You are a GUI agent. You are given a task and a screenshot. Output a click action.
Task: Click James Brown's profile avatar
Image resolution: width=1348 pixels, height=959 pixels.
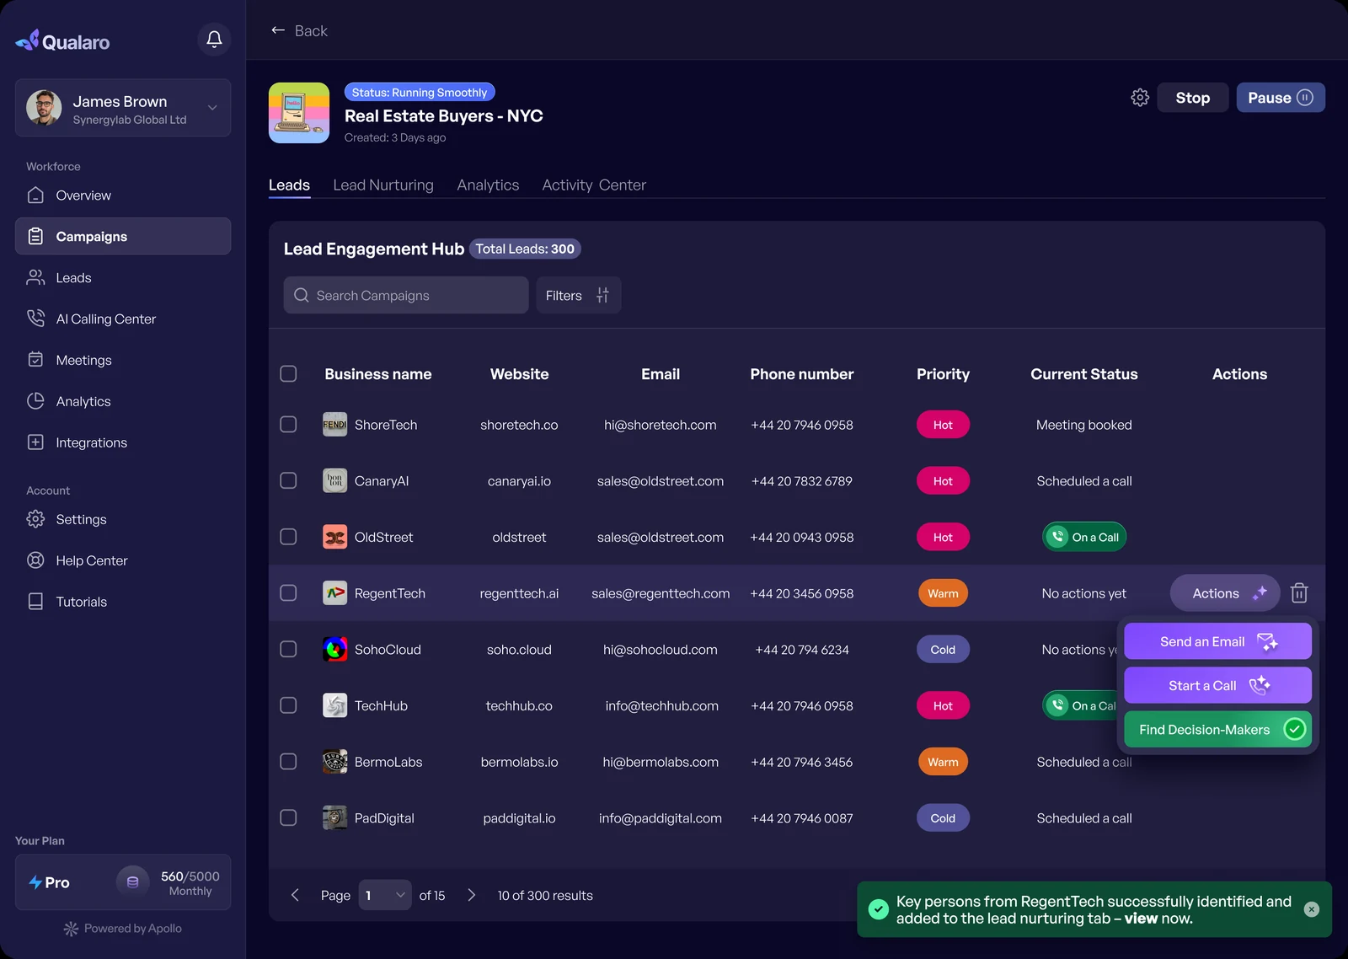[x=44, y=108]
